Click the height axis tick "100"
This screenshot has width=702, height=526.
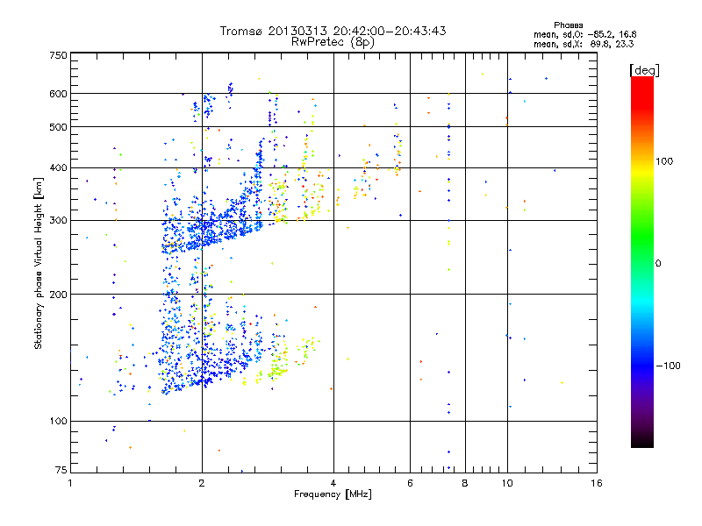(x=58, y=422)
